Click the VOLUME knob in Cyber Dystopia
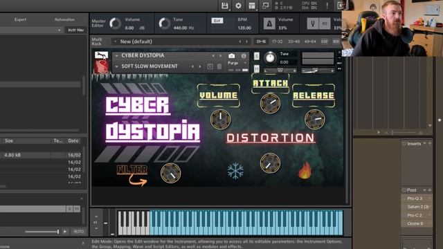This screenshot has height=249, width=443. point(220,119)
